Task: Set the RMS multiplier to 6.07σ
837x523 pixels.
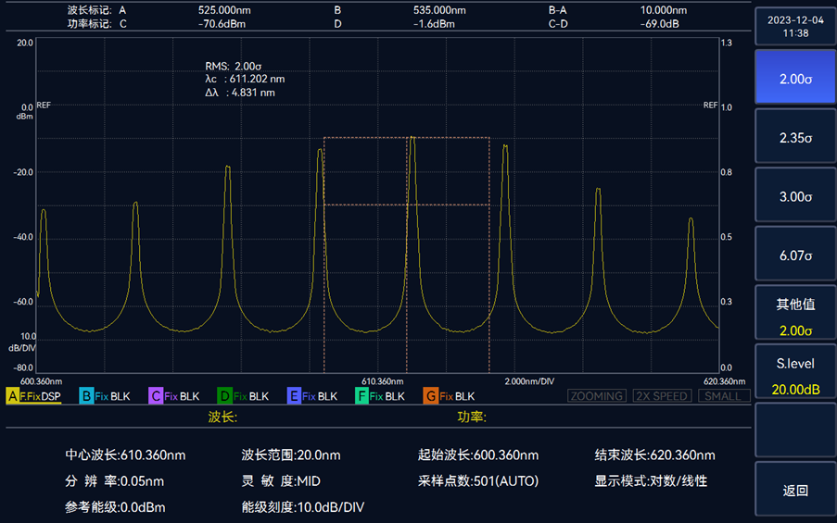Action: [x=795, y=255]
